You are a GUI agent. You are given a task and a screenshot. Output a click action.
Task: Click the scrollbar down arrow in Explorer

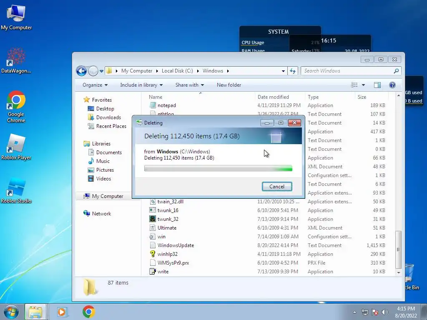click(398, 272)
